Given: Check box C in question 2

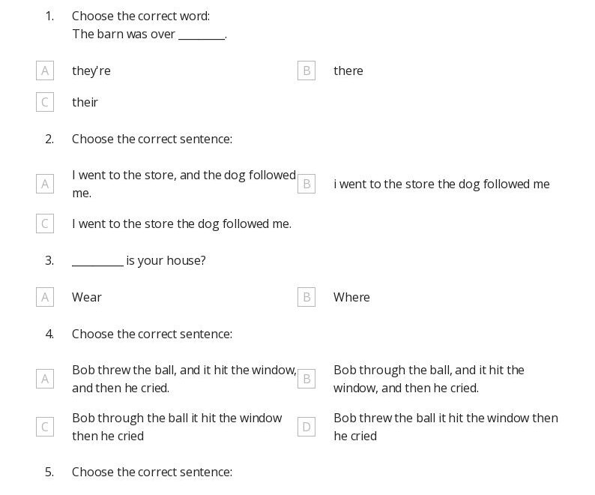Looking at the screenshot, I should pos(45,223).
